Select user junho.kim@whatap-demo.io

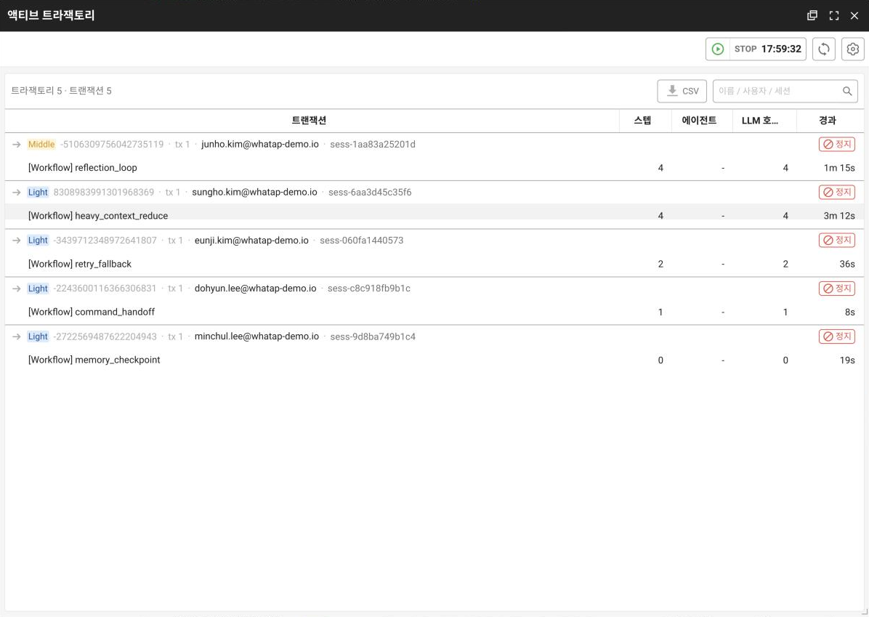[x=260, y=144]
